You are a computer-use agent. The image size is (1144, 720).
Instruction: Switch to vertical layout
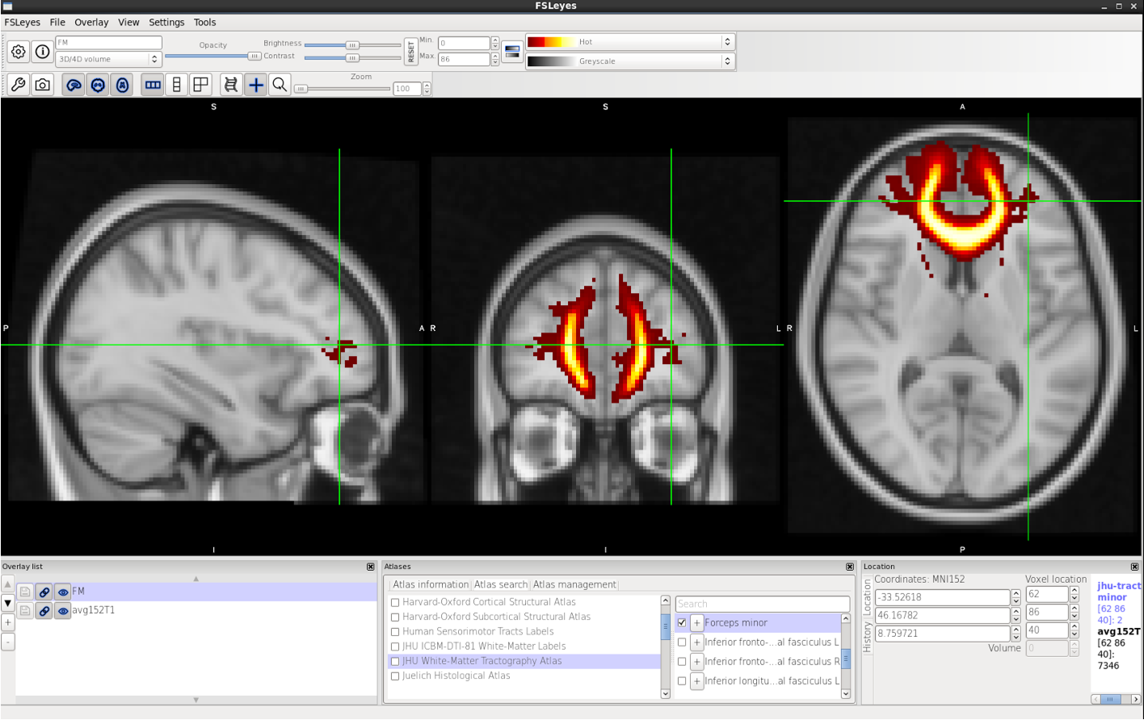(176, 84)
